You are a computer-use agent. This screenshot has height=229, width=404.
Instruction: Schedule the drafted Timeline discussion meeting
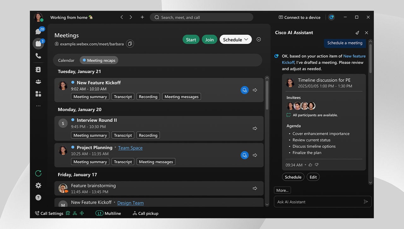[293, 177]
